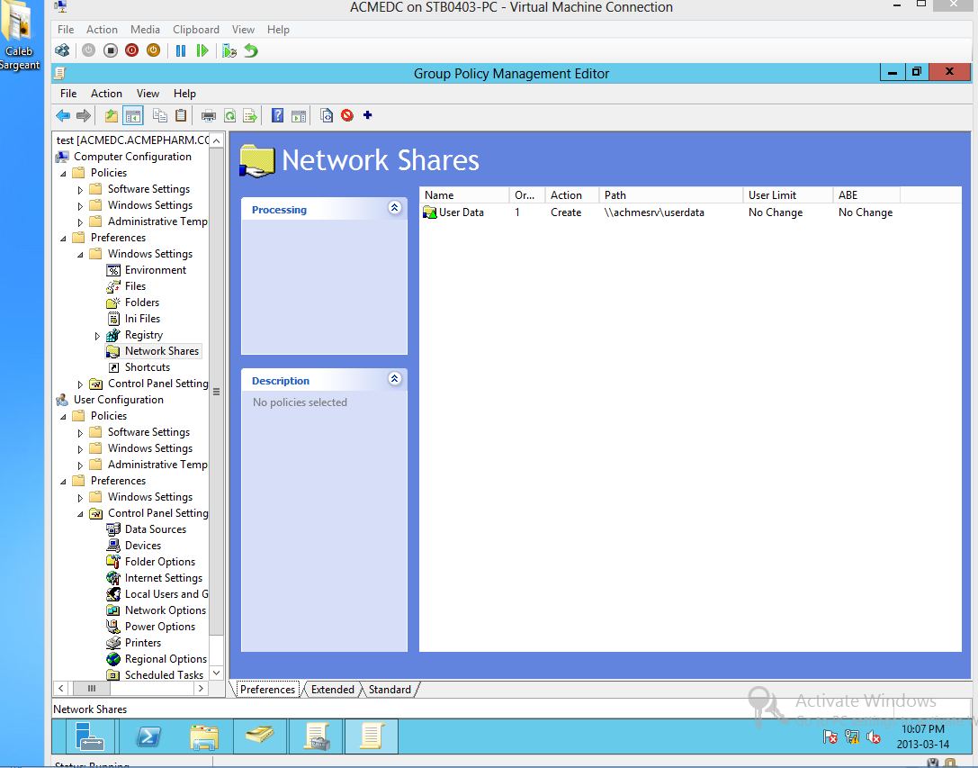The image size is (978, 768).
Task: Open File Explorer from the taskbar
Action: [x=203, y=736]
